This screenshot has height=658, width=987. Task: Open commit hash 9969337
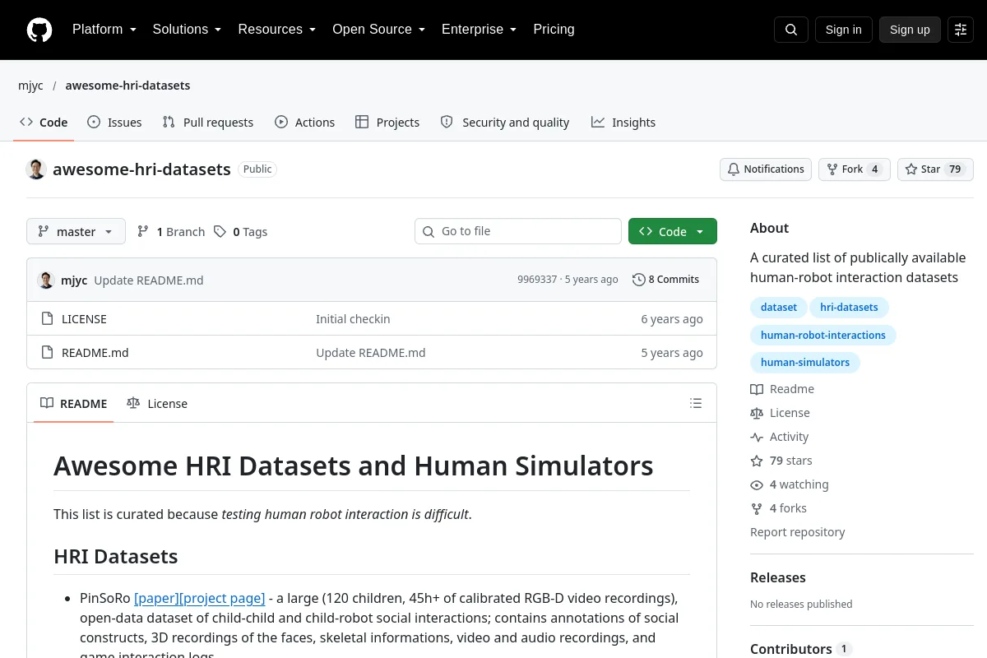[x=537, y=280]
